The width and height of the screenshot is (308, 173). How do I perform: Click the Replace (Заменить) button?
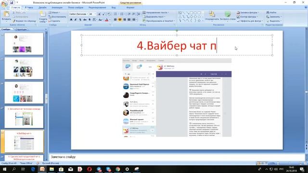(274, 17)
